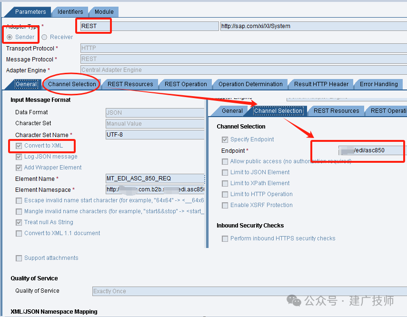Toggle the Add Wrapper Element checkbox

[x=19, y=168]
